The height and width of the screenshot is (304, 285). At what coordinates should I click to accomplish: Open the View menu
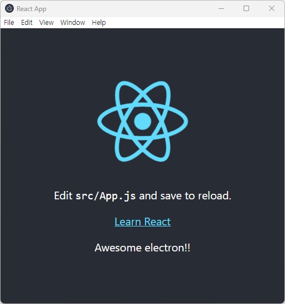point(46,23)
